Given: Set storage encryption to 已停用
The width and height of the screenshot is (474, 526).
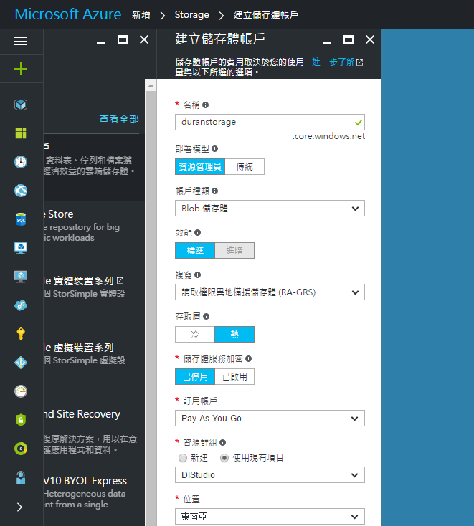Looking at the screenshot, I should (x=195, y=376).
